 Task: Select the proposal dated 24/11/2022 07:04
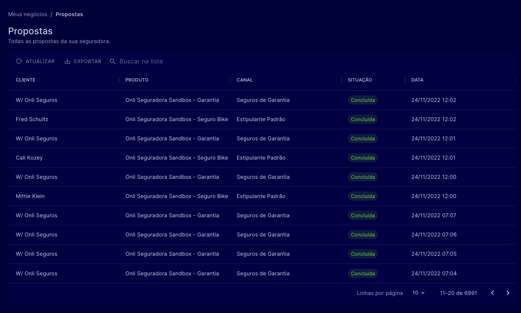(x=434, y=273)
